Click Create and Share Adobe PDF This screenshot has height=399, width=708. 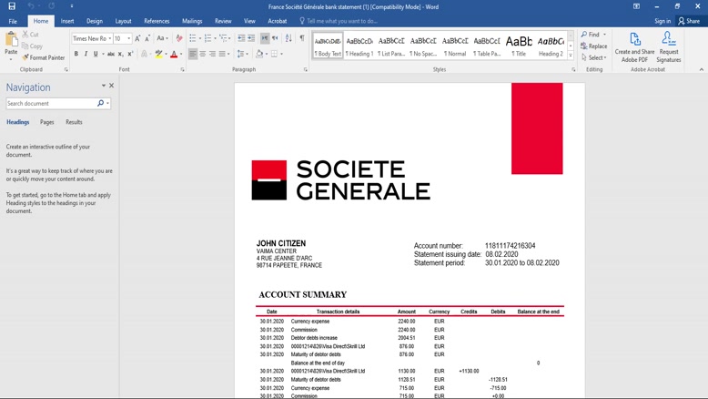[x=634, y=46]
